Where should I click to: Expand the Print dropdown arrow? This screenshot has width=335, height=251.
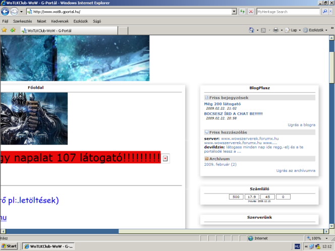(x=282, y=30)
